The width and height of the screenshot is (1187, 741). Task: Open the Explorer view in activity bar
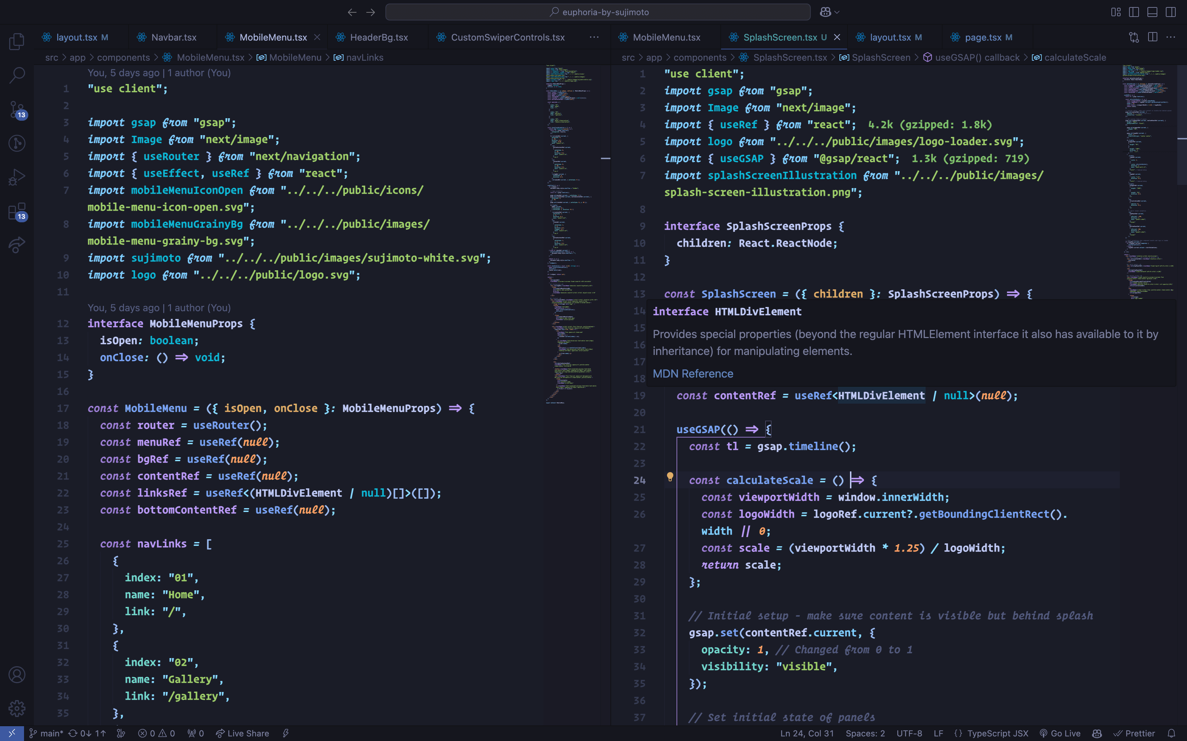(17, 41)
